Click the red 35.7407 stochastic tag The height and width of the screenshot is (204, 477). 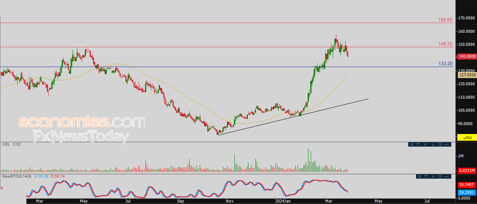(x=467, y=185)
